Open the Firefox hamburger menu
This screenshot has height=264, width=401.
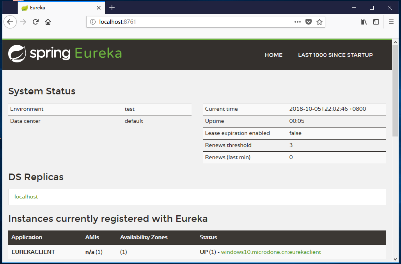tap(391, 22)
